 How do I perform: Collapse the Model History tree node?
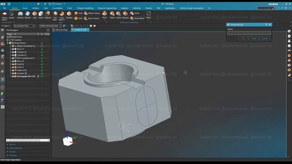[x=7, y=43]
